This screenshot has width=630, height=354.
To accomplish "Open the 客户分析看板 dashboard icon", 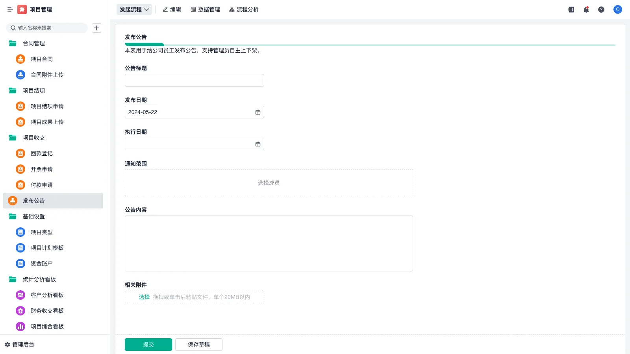I will pyautogui.click(x=20, y=295).
